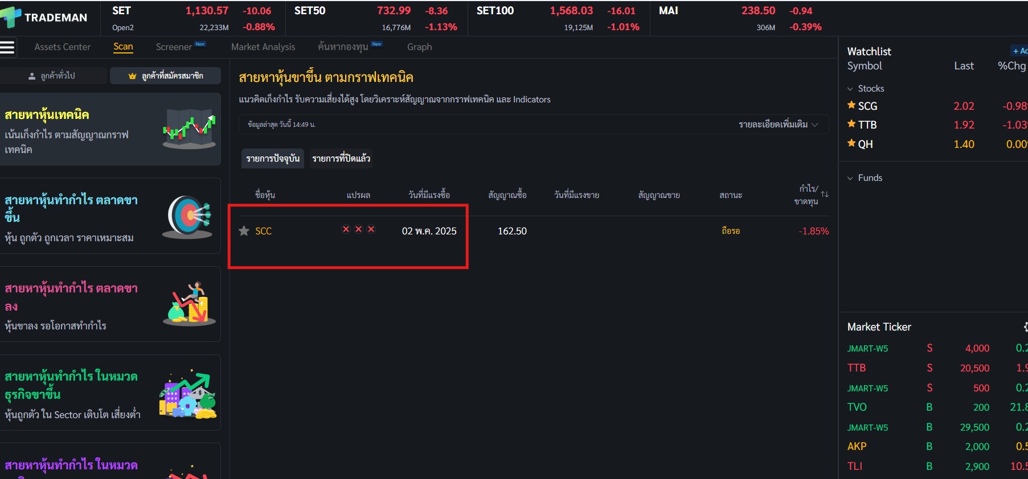Open Market Analysis tab
The width and height of the screenshot is (1028, 479).
pos(263,47)
